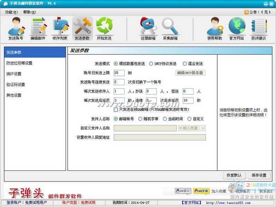Click the 每次发送后延迟 seconds field
Viewport: 276px width, 207px height.
119,100
